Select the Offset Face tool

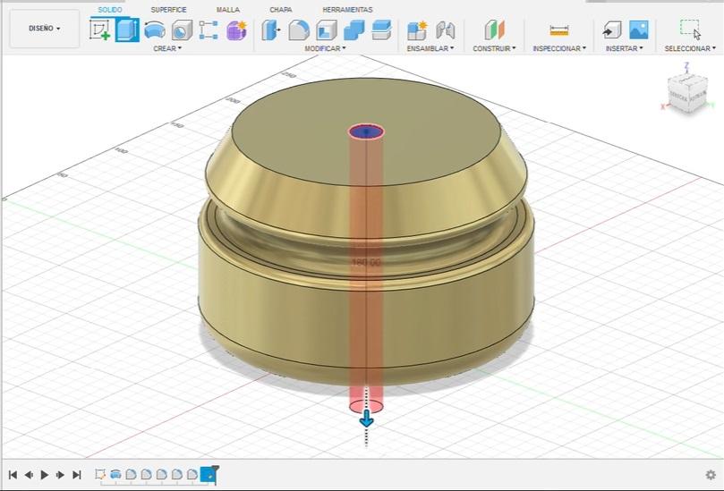pyautogui.click(x=382, y=30)
